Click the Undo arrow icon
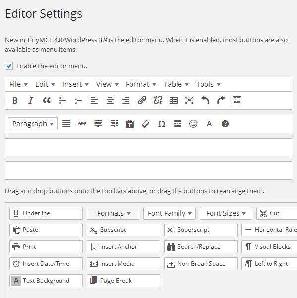This screenshot has width=297, height=298. pos(205,100)
